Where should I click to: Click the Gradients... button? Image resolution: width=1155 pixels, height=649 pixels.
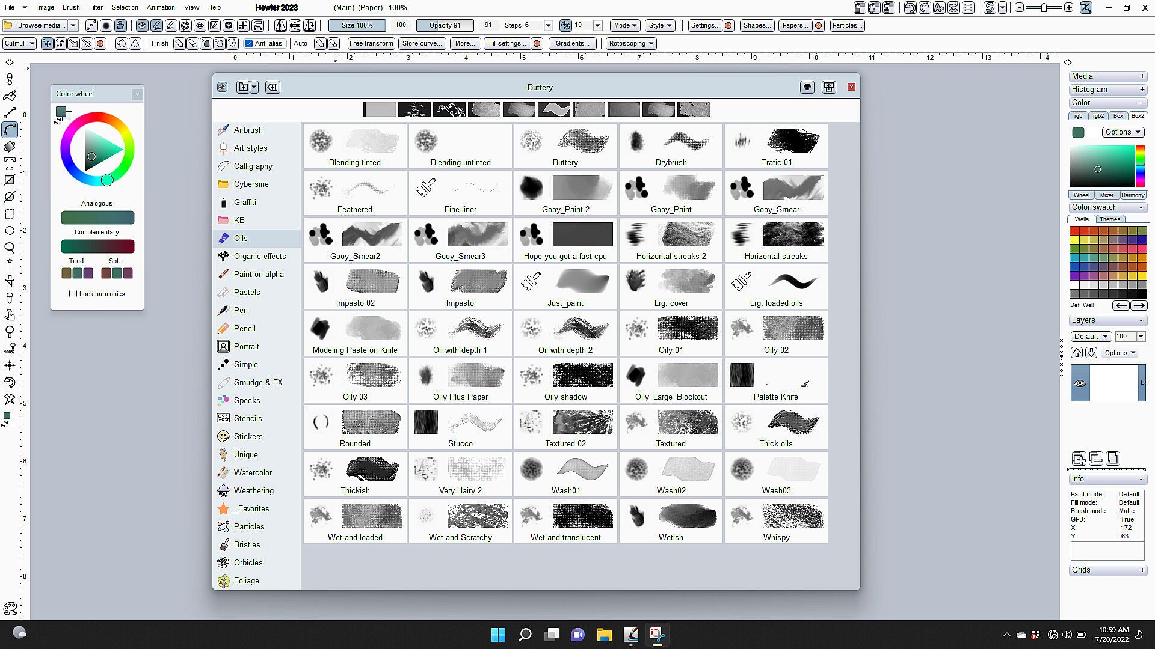[572, 43]
